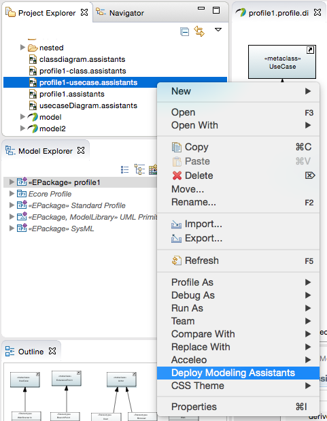Expand the «EPackage» SysML node

coord(12,229)
